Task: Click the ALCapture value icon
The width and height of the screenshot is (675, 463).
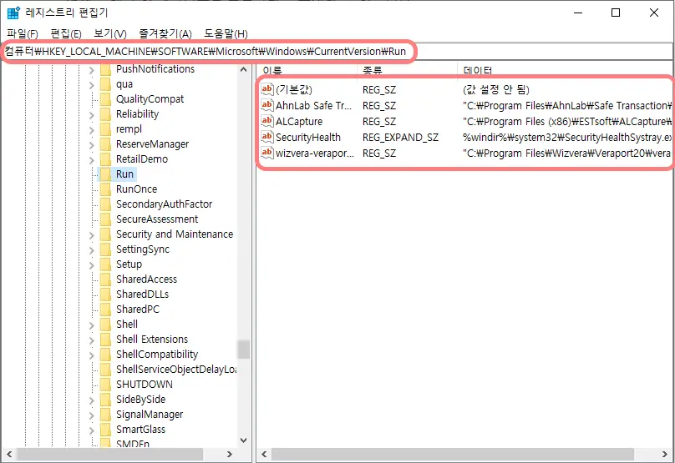Action: [x=266, y=121]
